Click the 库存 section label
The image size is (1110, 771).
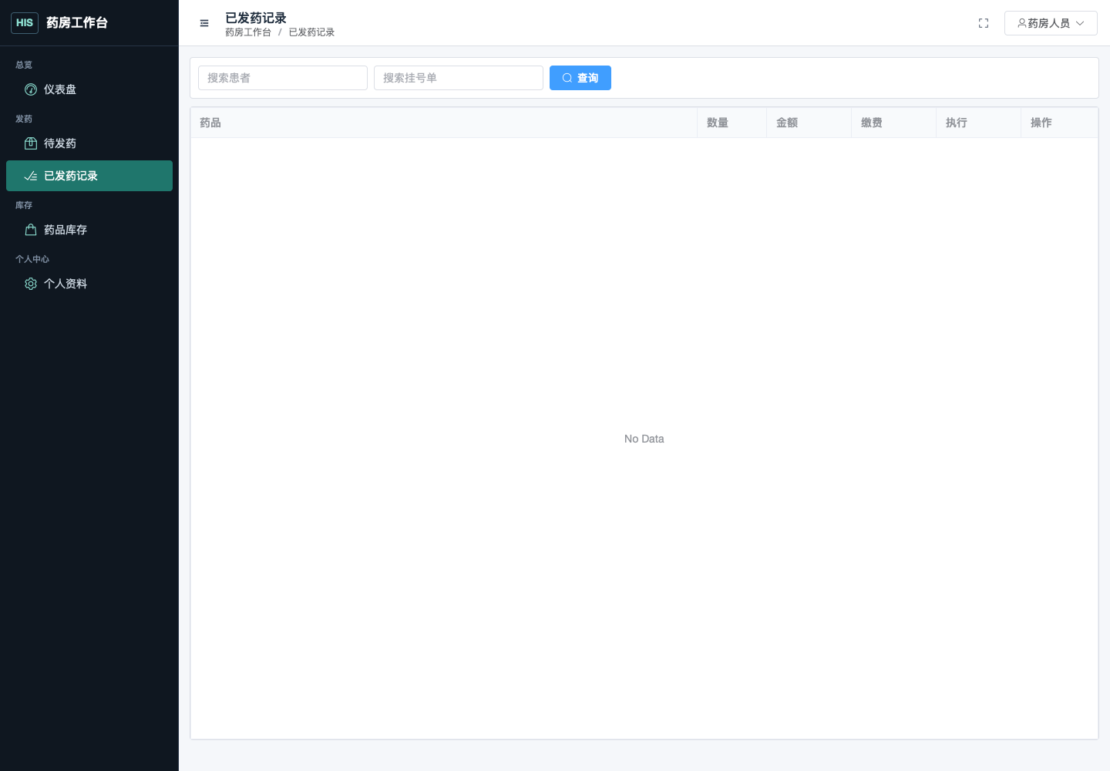point(24,205)
